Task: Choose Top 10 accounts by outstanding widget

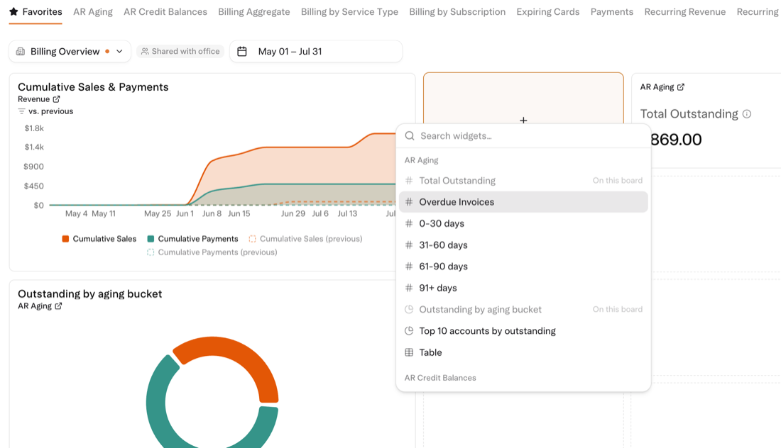Action: 523,330
